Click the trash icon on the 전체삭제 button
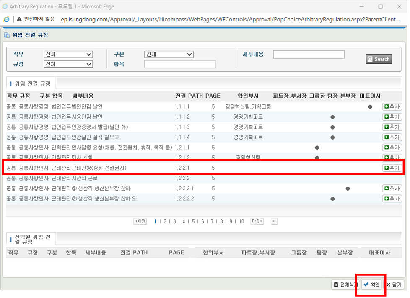This screenshot has height=298, width=410. 337,285
